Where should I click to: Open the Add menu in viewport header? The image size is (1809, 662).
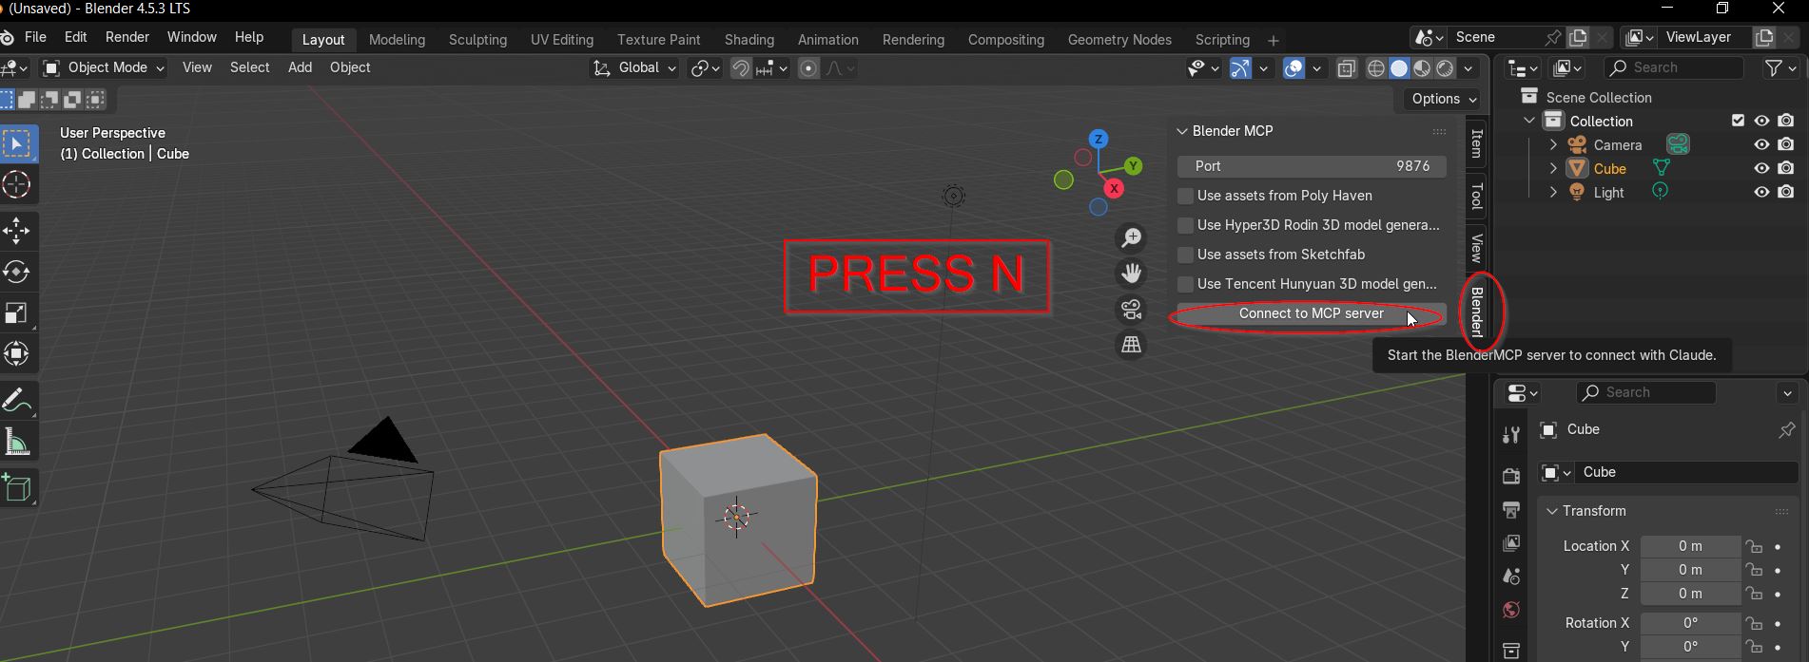(300, 67)
